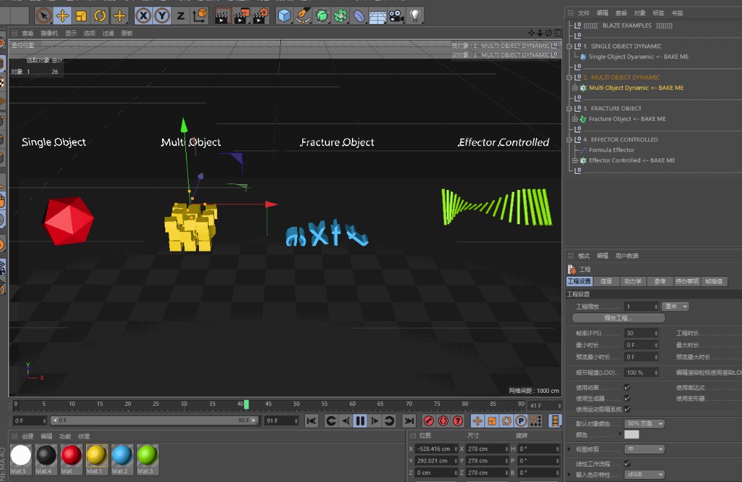Click the Cube primitive icon
This screenshot has width=742, height=482.
coord(284,15)
